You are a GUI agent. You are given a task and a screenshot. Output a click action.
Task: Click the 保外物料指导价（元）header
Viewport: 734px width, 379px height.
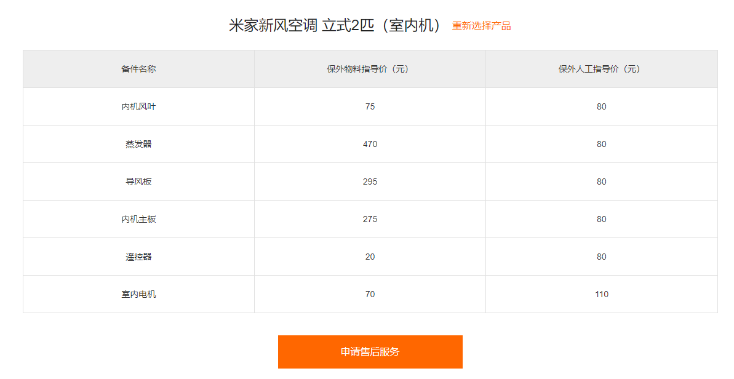(x=370, y=69)
